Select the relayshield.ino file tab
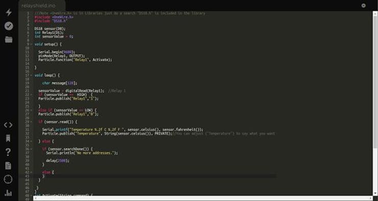This screenshot has width=378, height=201. 38,6
